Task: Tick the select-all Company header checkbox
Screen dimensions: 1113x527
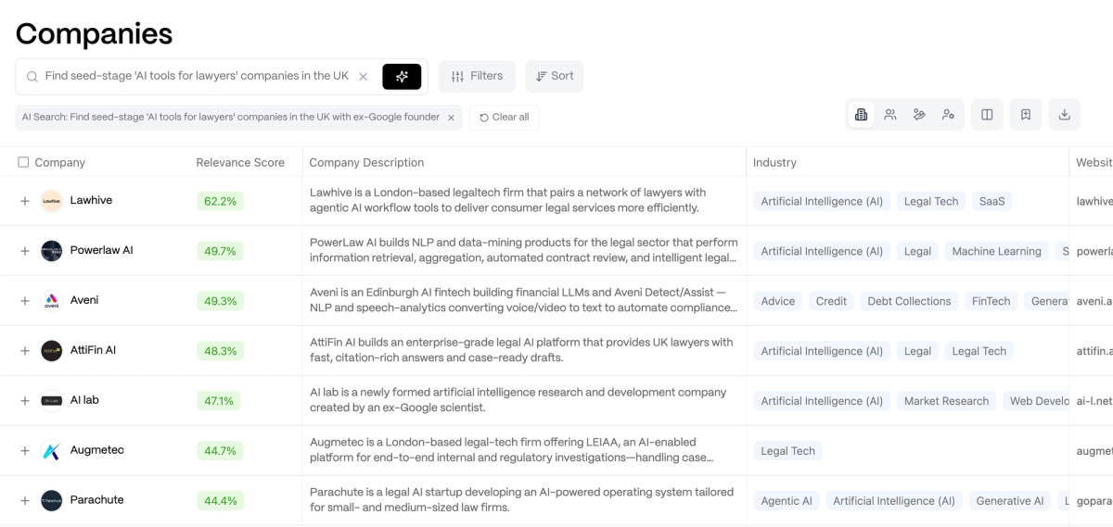Action: click(23, 162)
